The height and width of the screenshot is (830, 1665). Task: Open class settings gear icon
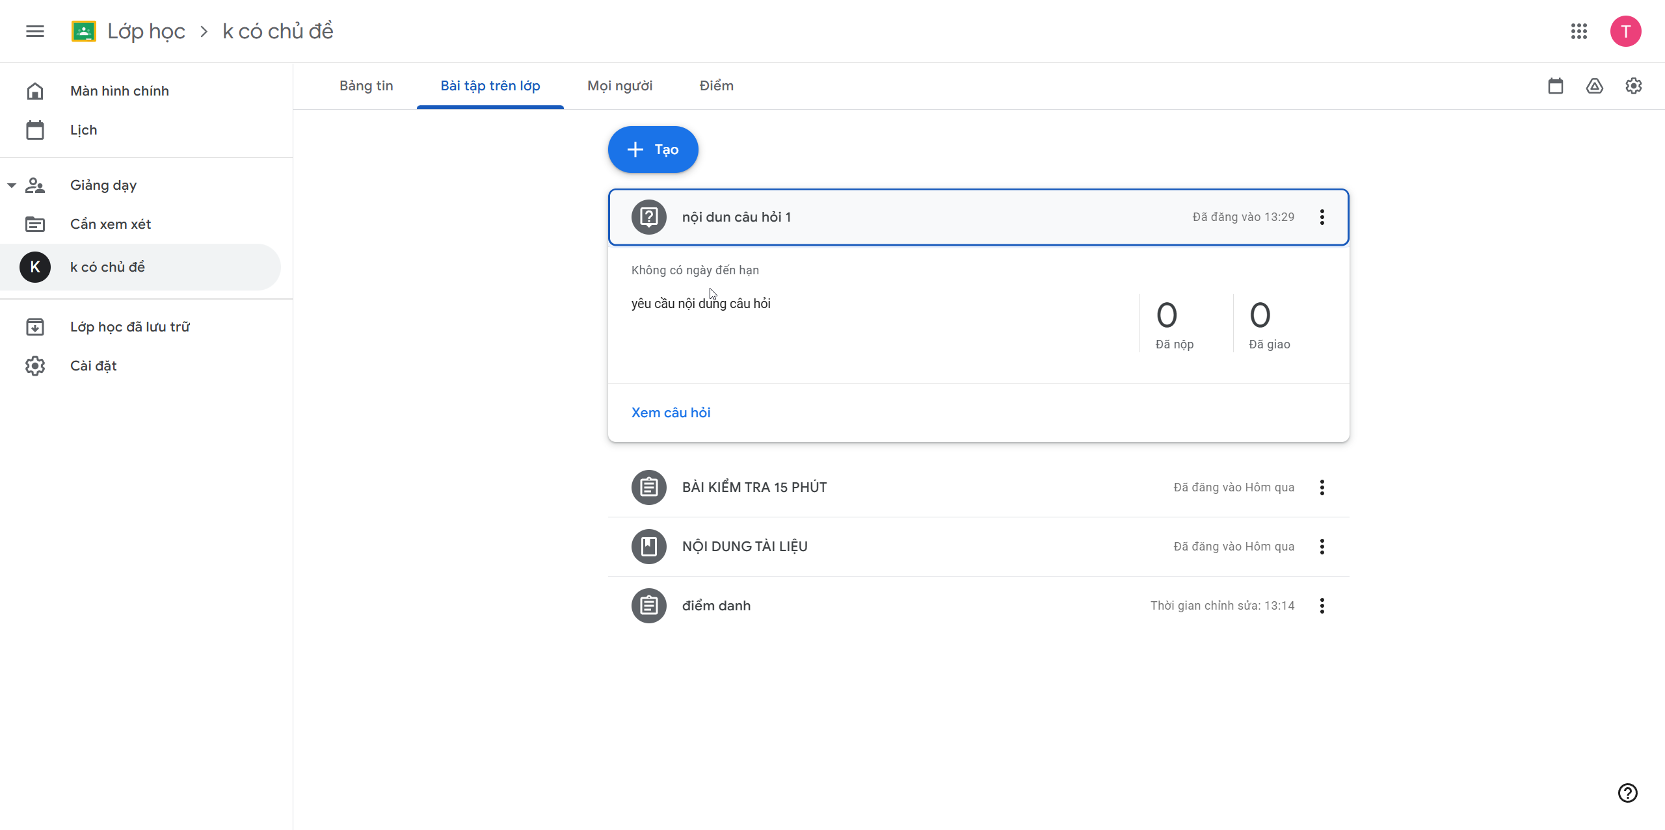[1634, 86]
